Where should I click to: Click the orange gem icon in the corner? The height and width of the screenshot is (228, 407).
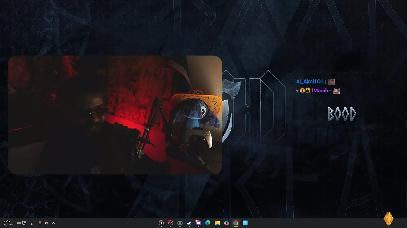pyautogui.click(x=389, y=218)
